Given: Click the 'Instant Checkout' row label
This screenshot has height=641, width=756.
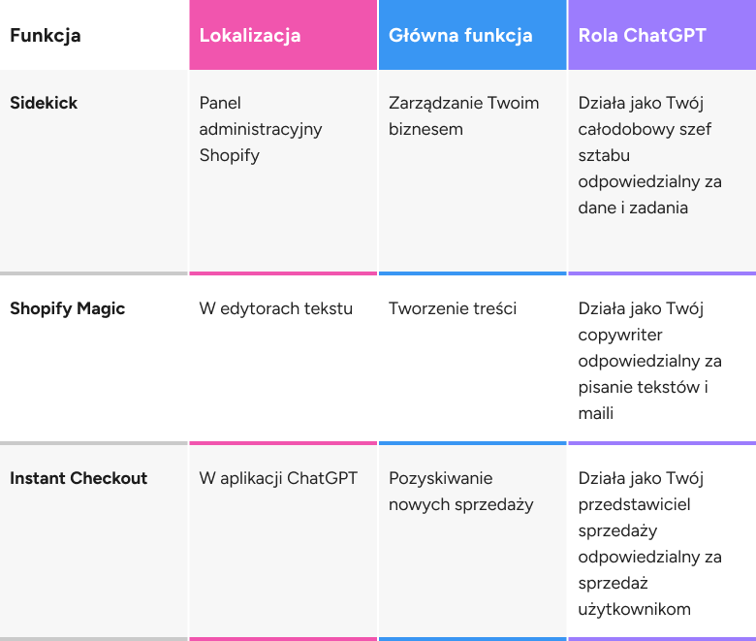Looking at the screenshot, I should [79, 478].
